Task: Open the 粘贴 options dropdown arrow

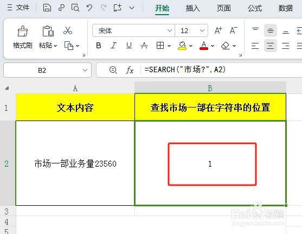Action: [x=55, y=46]
